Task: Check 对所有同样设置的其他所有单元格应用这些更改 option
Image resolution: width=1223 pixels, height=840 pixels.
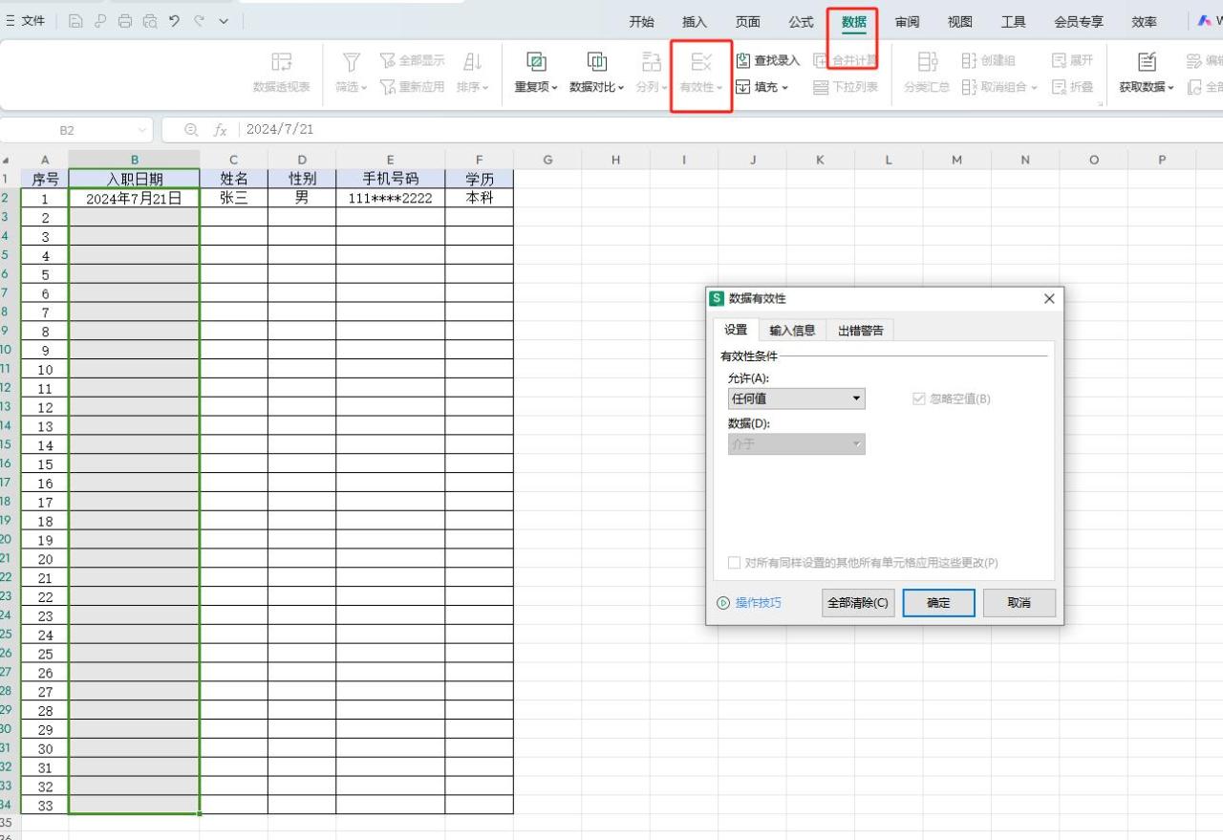Action: pos(734,563)
